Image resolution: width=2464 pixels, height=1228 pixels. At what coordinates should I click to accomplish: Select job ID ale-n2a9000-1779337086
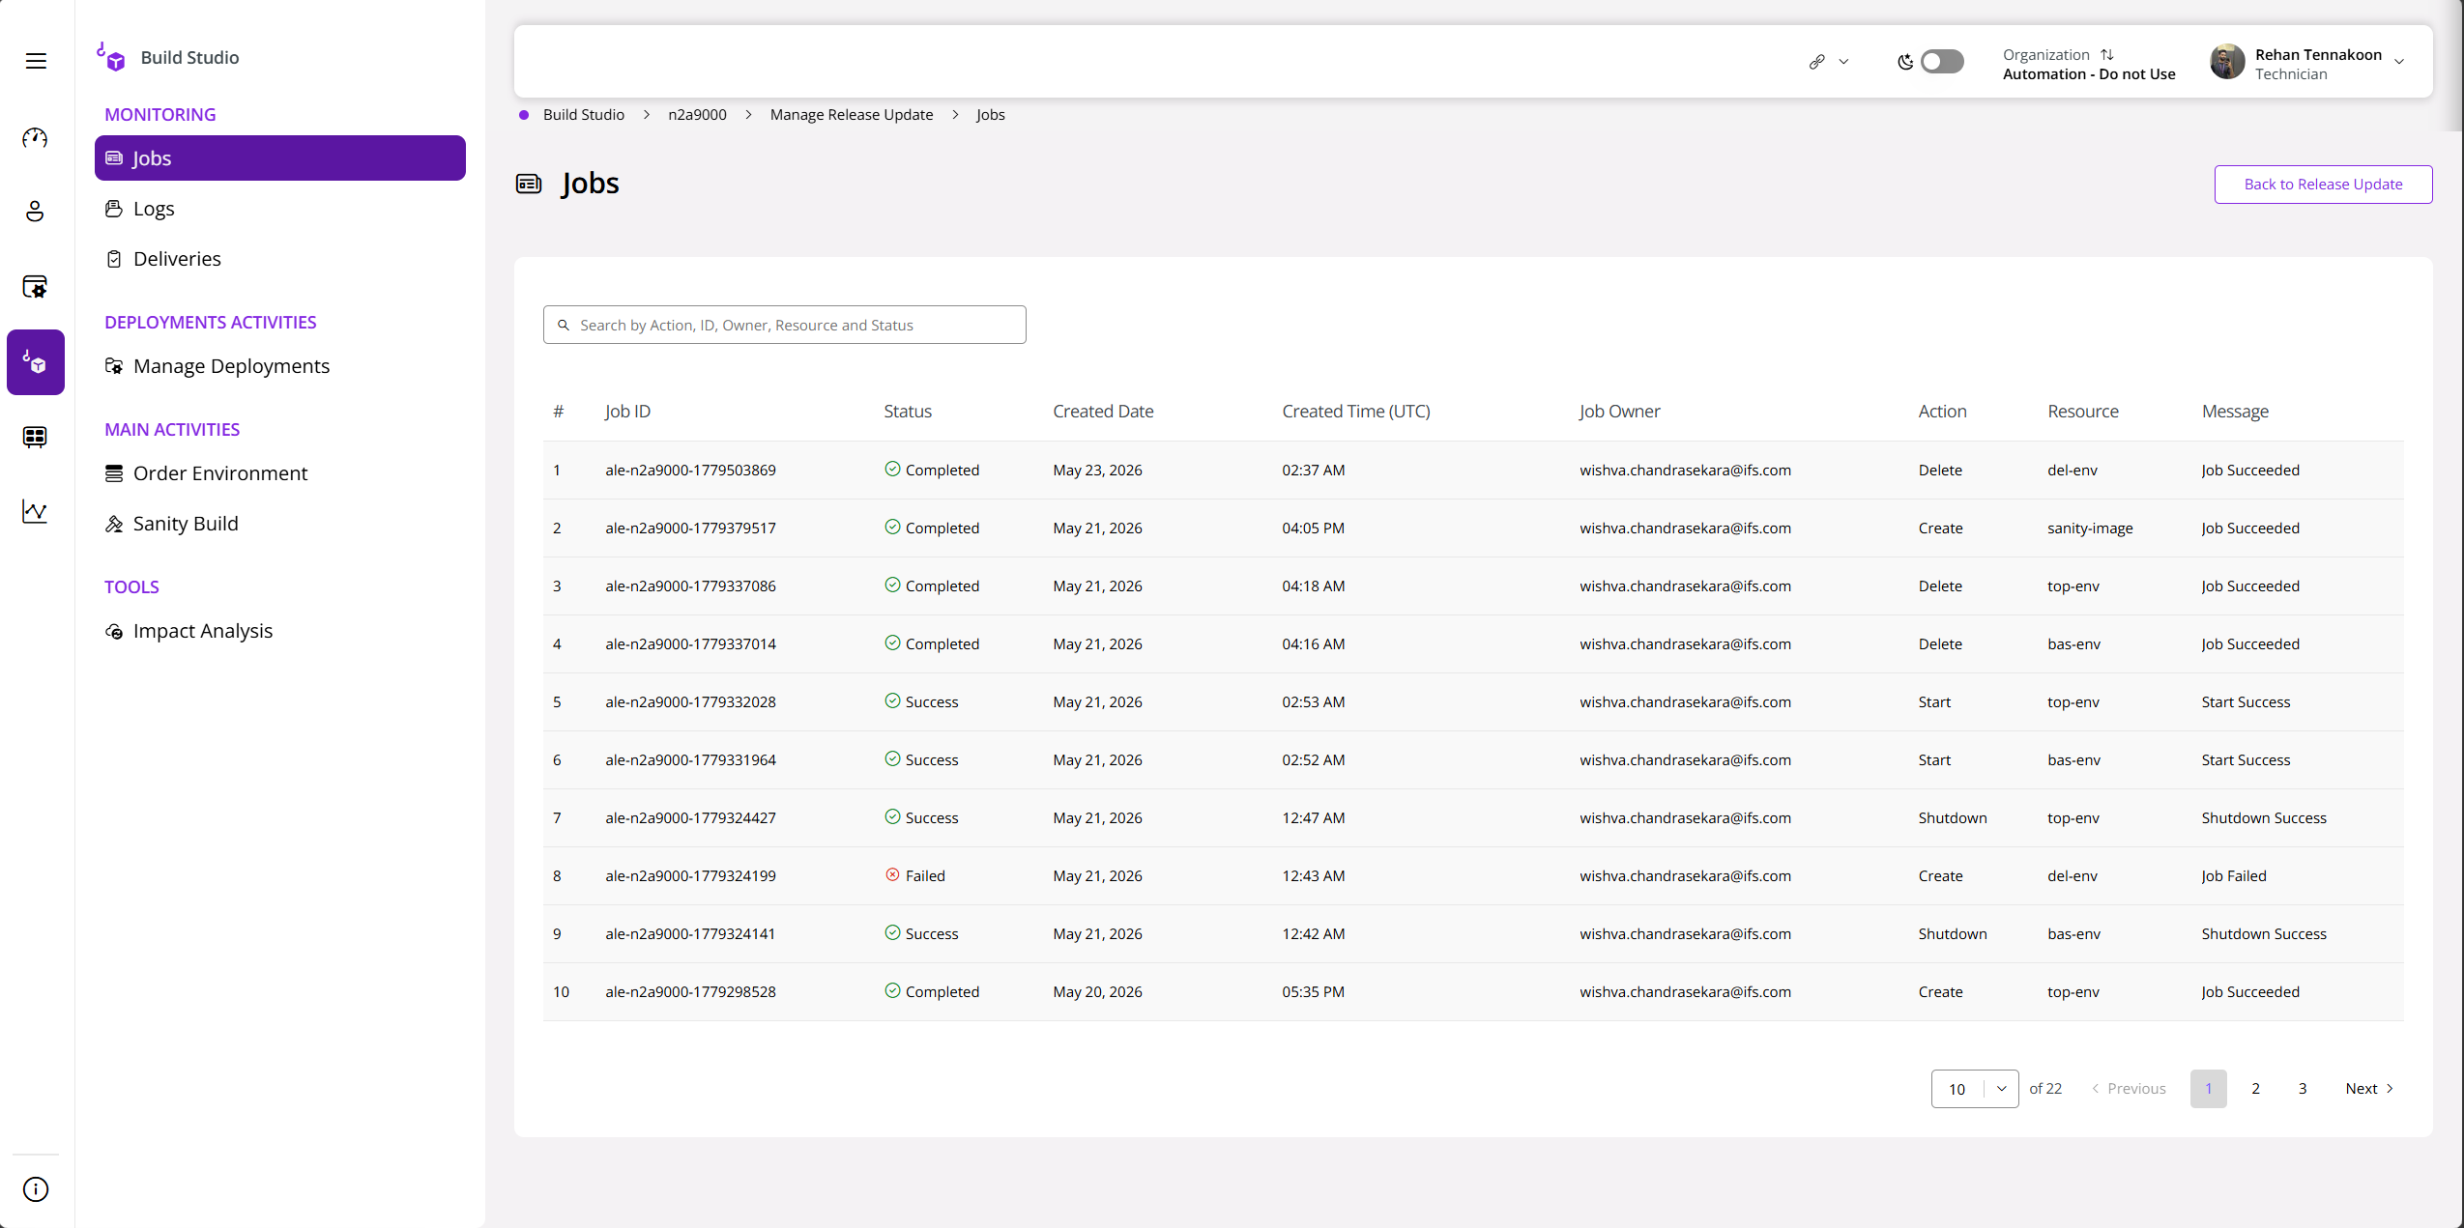pyautogui.click(x=690, y=586)
